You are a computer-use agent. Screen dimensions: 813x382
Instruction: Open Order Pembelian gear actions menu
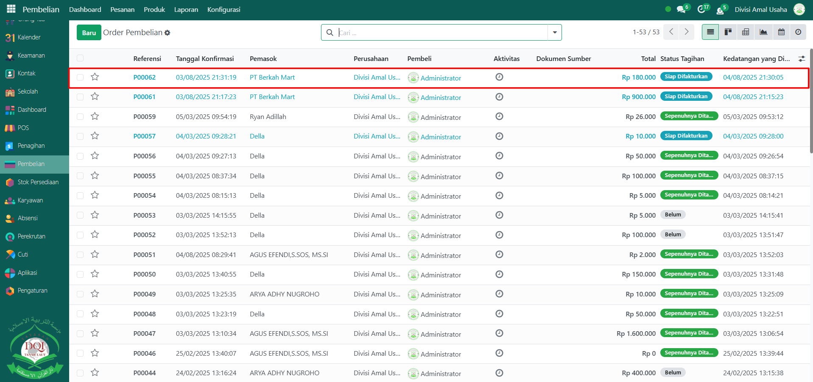(168, 33)
